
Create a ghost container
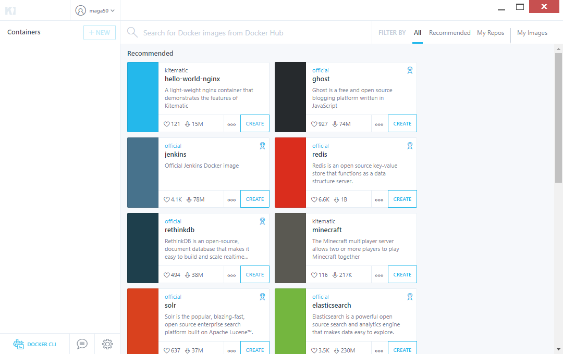coord(402,123)
